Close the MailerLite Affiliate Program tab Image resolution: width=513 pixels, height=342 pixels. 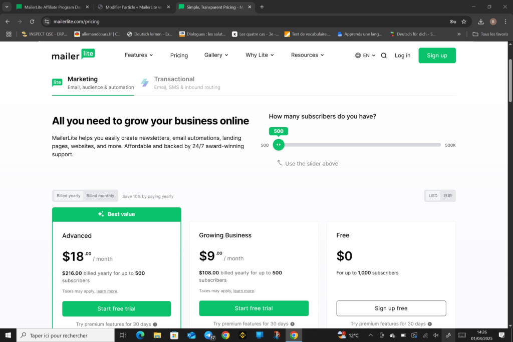coord(87,7)
